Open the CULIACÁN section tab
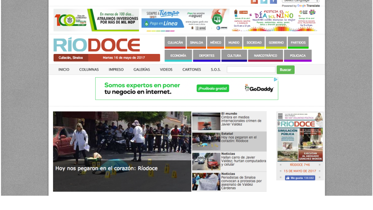The image size is (373, 210). point(175,42)
